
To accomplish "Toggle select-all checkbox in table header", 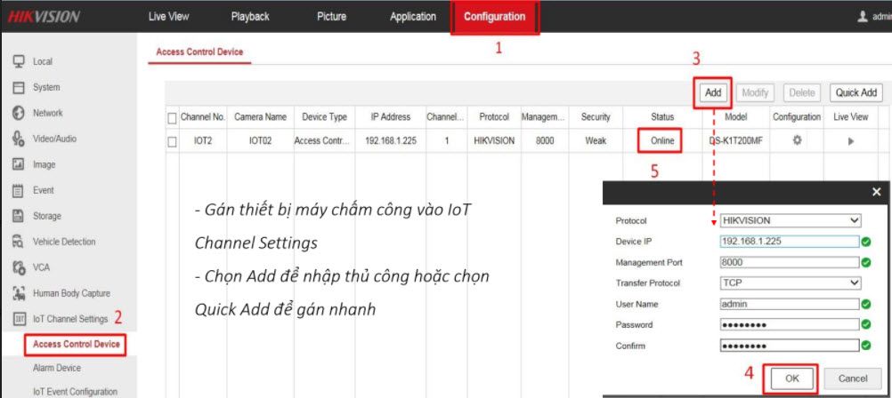I will coord(172,118).
